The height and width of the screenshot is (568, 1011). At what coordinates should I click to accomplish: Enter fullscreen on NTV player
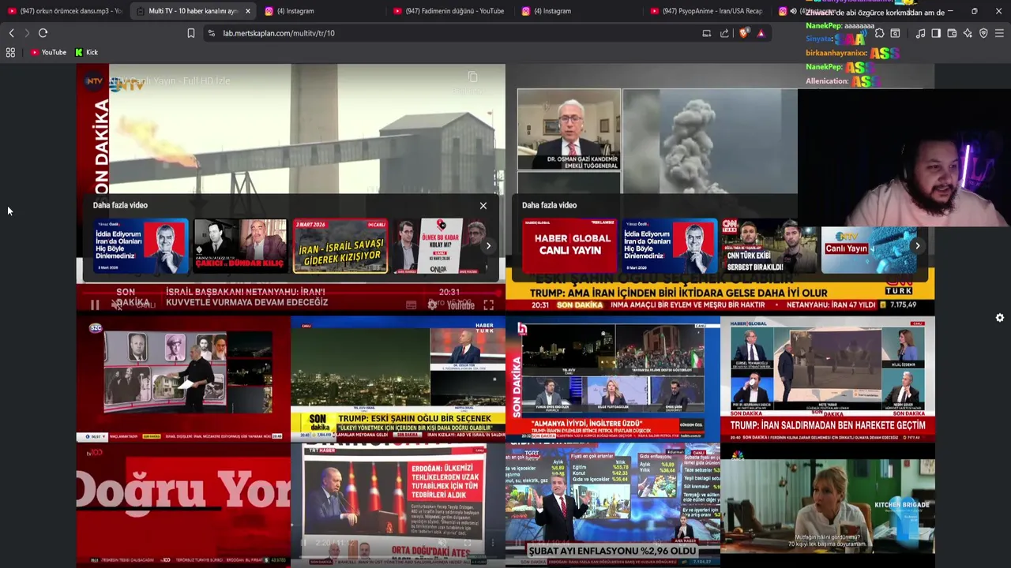(x=488, y=305)
